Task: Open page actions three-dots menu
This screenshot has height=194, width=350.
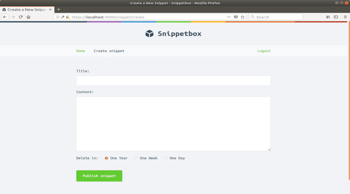Action: pyautogui.click(x=229, y=17)
